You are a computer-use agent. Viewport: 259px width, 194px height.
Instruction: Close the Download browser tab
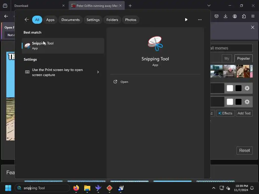tap(63, 6)
